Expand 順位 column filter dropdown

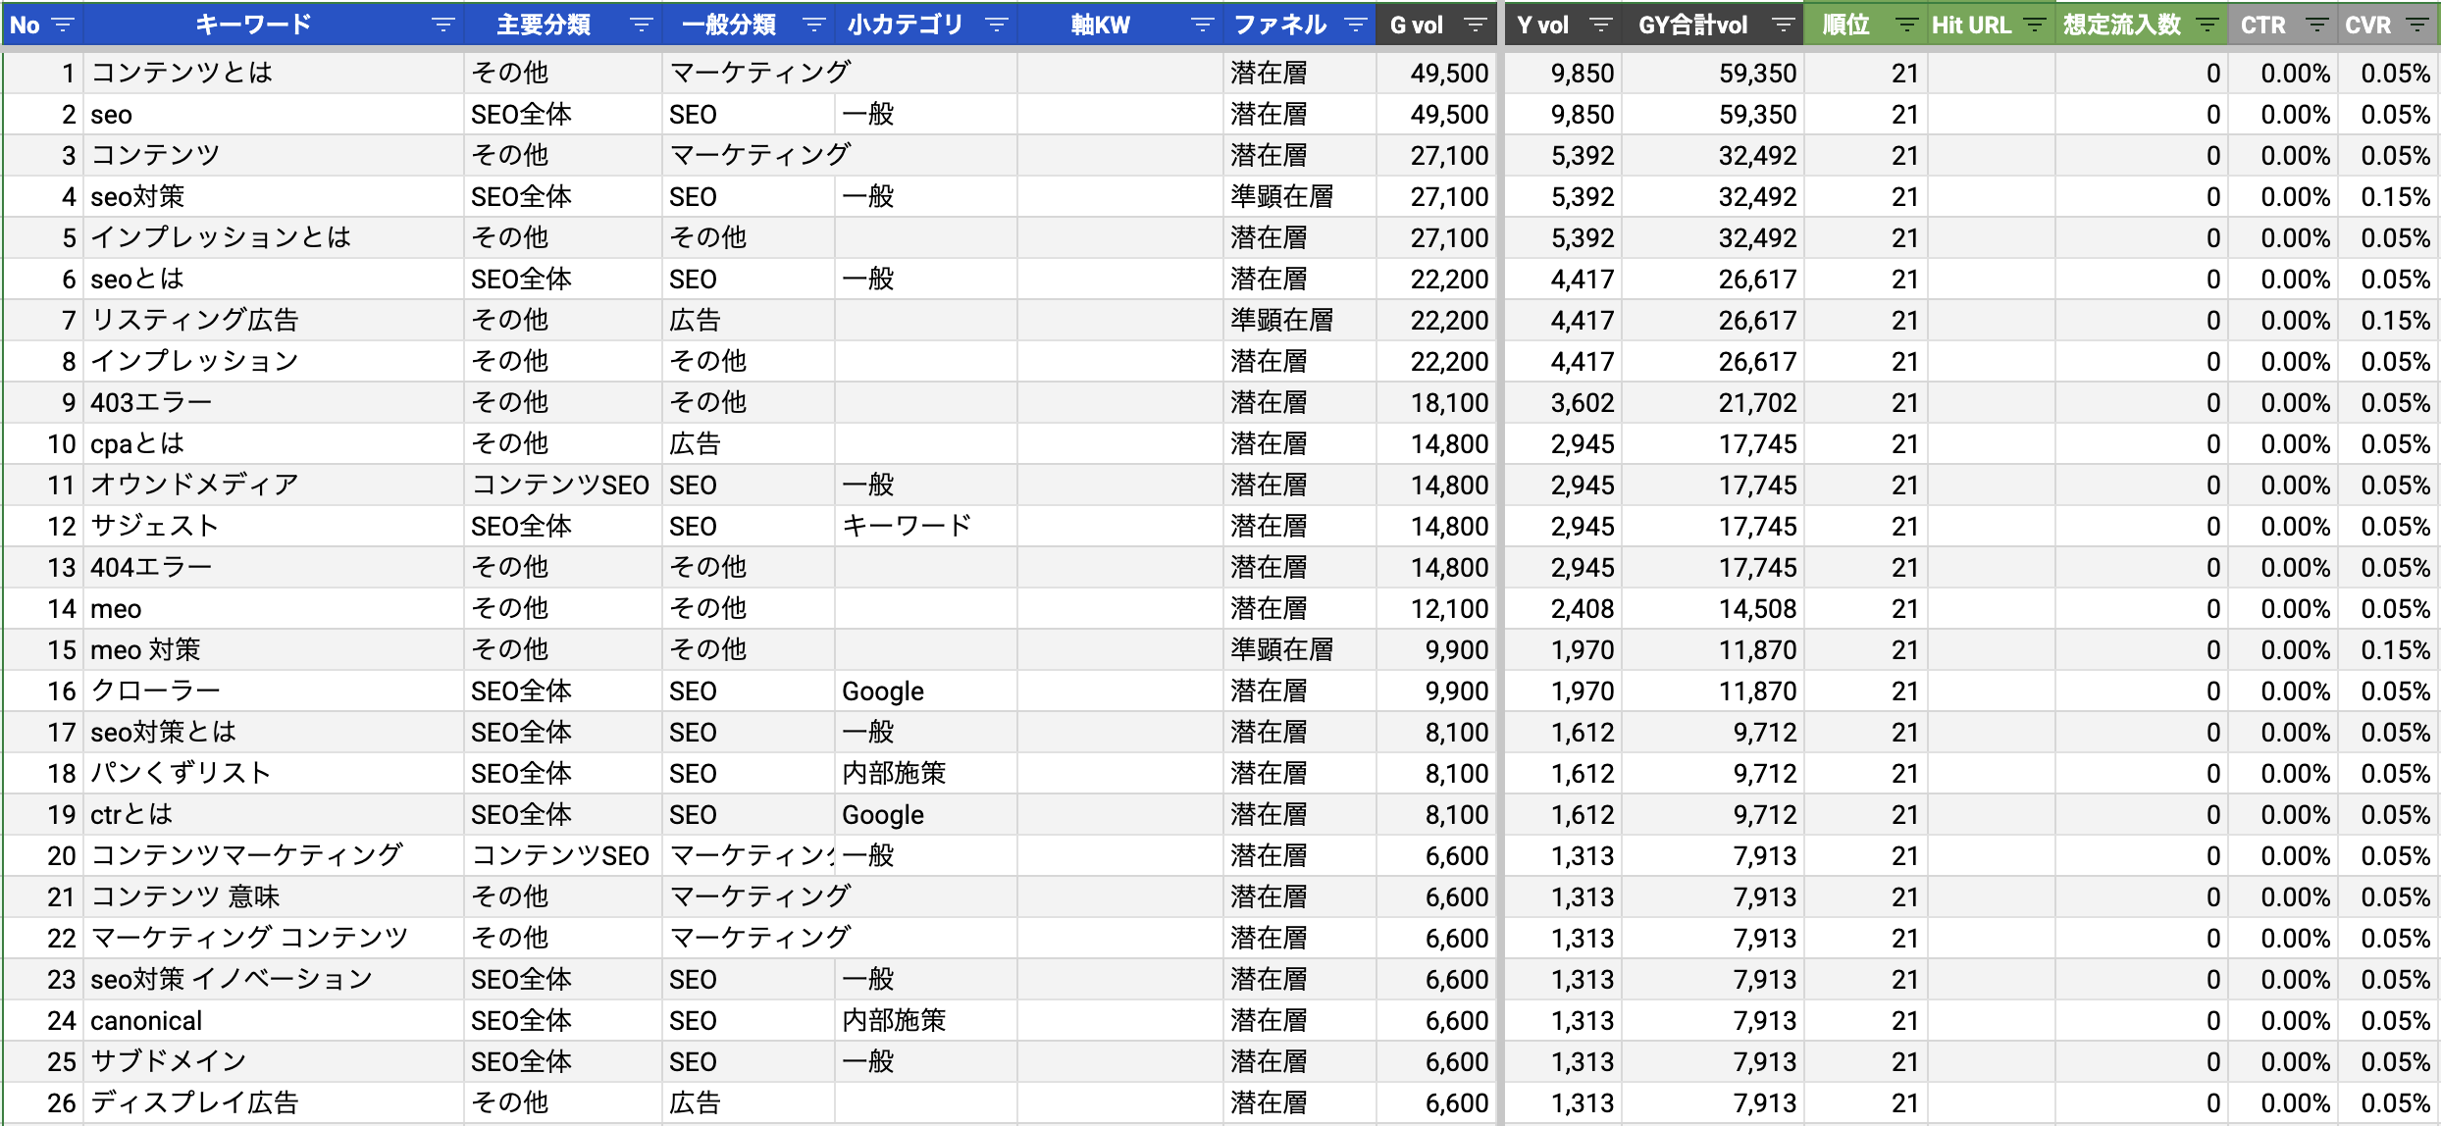pos(1907,26)
